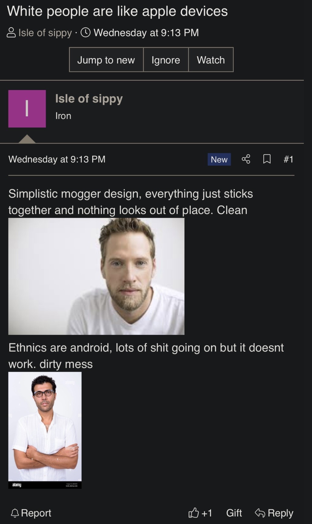Viewport: 312px width, 524px height.
Task: Click the user icon beside thread author
Action: click(11, 33)
